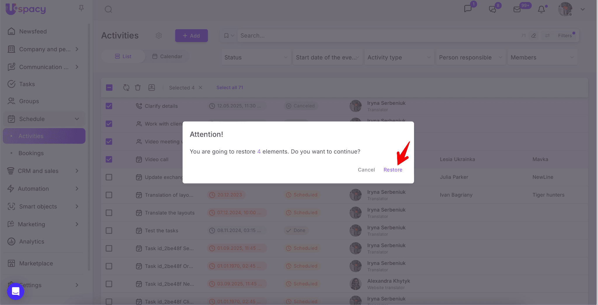Click the Groups people icon

(11, 101)
